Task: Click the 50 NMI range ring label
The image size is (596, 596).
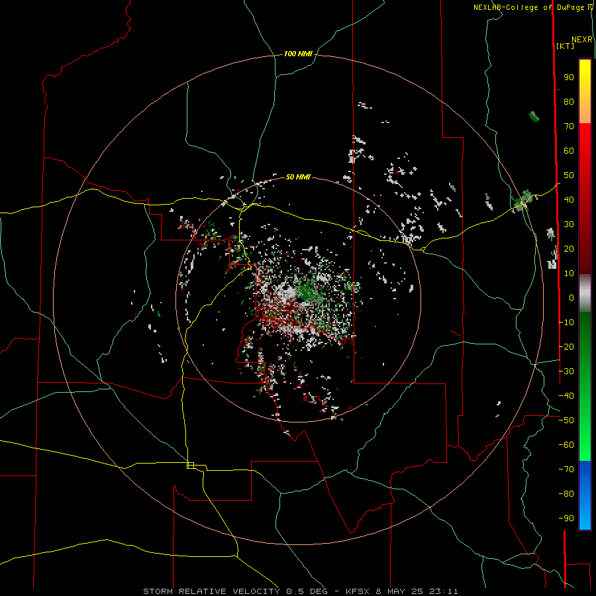Action: [298, 177]
